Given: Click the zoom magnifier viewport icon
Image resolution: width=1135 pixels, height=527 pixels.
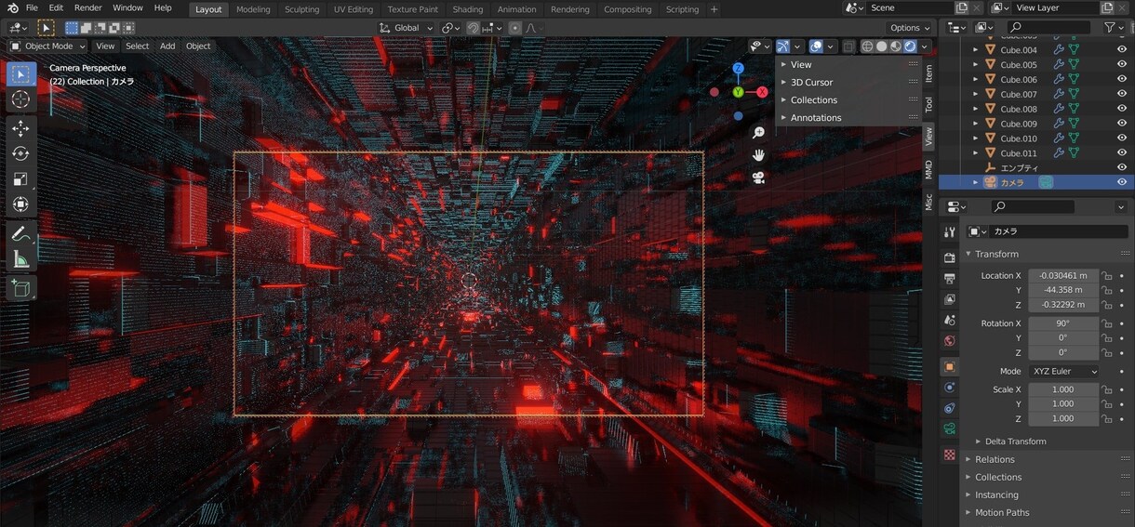Looking at the screenshot, I should click(x=759, y=133).
